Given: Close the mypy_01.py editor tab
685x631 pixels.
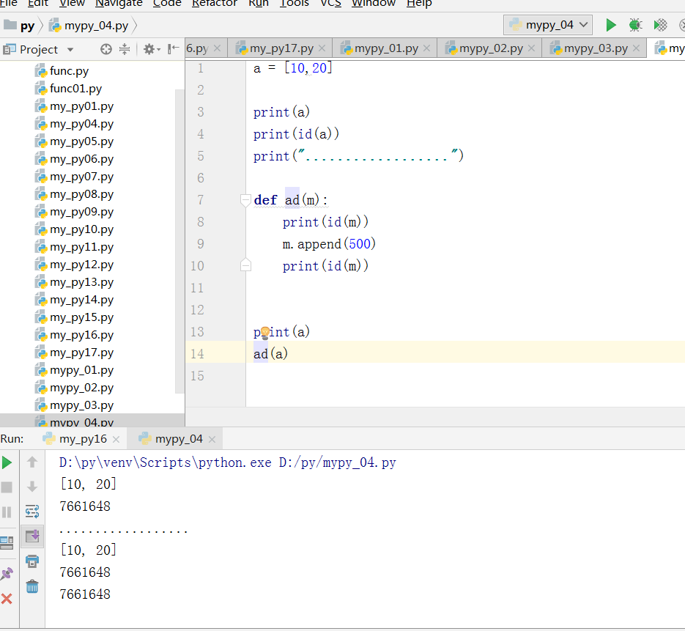Looking at the screenshot, I should [x=427, y=48].
